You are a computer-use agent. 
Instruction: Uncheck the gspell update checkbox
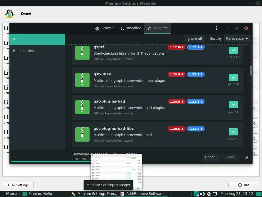coord(233,50)
